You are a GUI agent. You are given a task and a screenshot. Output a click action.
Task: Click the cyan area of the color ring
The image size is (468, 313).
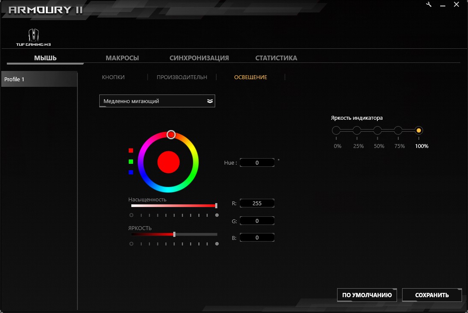click(x=169, y=189)
